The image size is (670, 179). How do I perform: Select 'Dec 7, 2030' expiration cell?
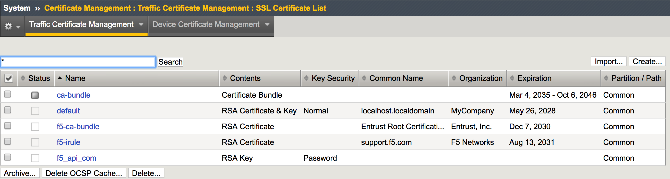pos(530,127)
